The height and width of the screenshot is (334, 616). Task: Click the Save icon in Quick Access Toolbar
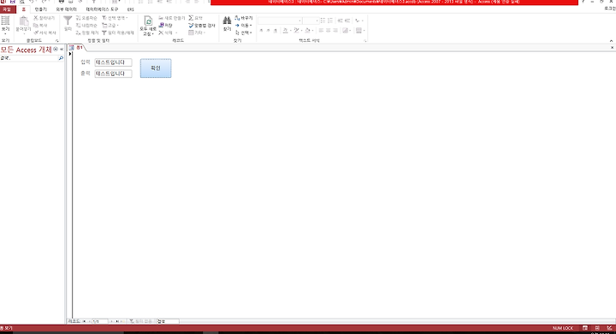[x=13, y=2]
